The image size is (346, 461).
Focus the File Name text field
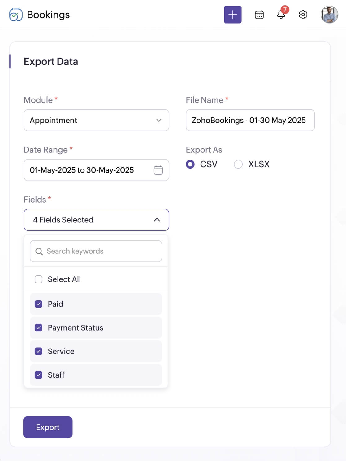click(250, 120)
